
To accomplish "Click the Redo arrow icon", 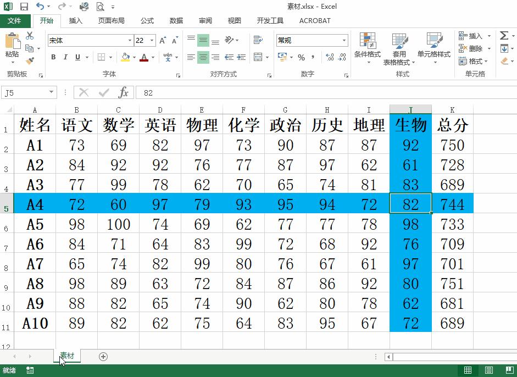I will [x=62, y=6].
